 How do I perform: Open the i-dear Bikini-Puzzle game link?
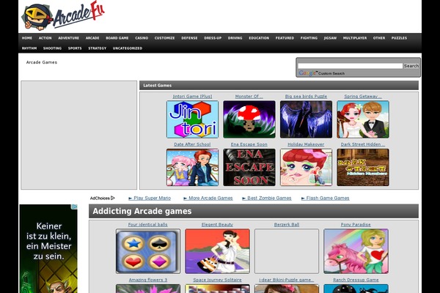(x=287, y=280)
